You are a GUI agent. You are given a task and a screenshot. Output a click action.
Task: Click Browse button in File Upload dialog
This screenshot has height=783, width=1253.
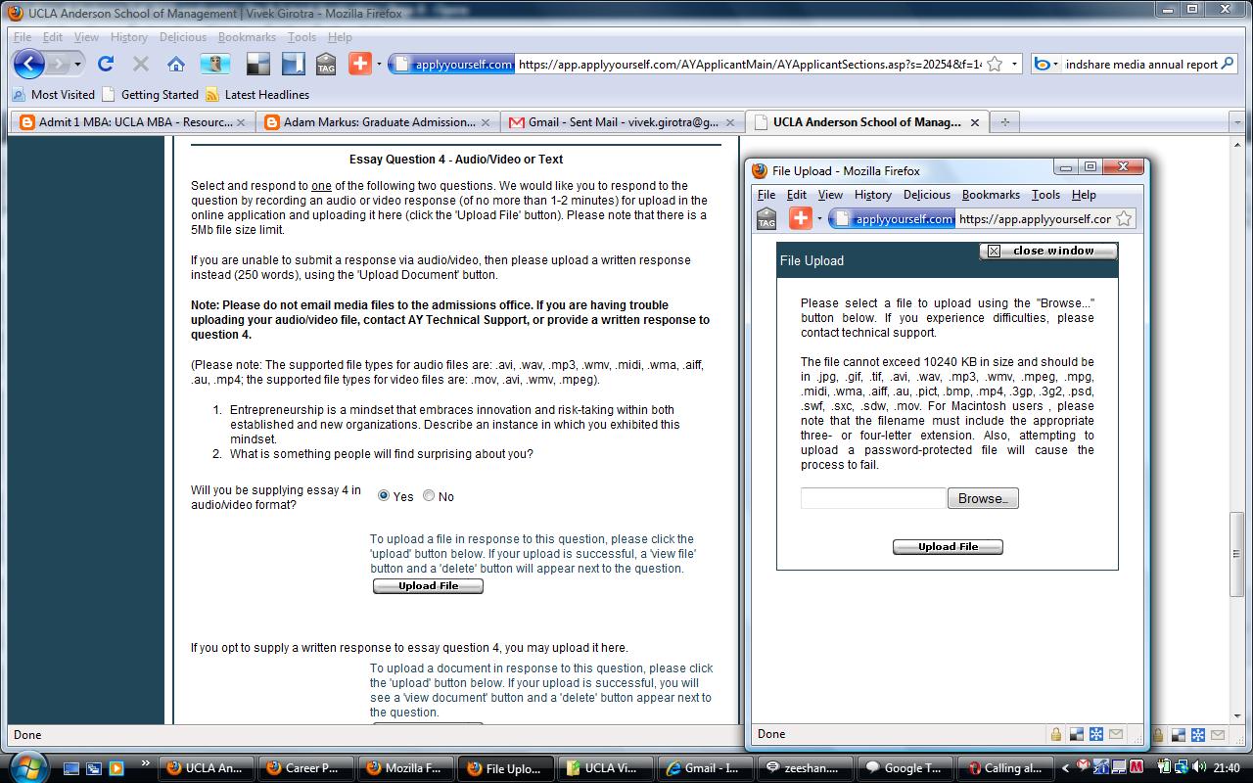[983, 498]
